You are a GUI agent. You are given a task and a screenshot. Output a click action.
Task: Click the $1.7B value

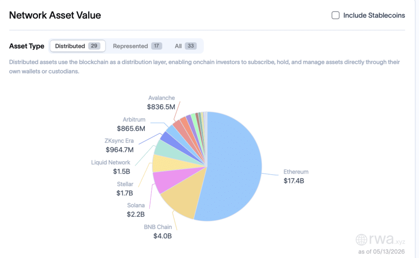click(x=124, y=193)
